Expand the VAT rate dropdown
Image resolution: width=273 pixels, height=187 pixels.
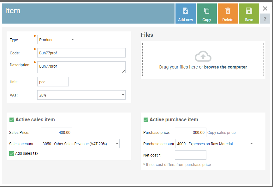(x=81, y=95)
